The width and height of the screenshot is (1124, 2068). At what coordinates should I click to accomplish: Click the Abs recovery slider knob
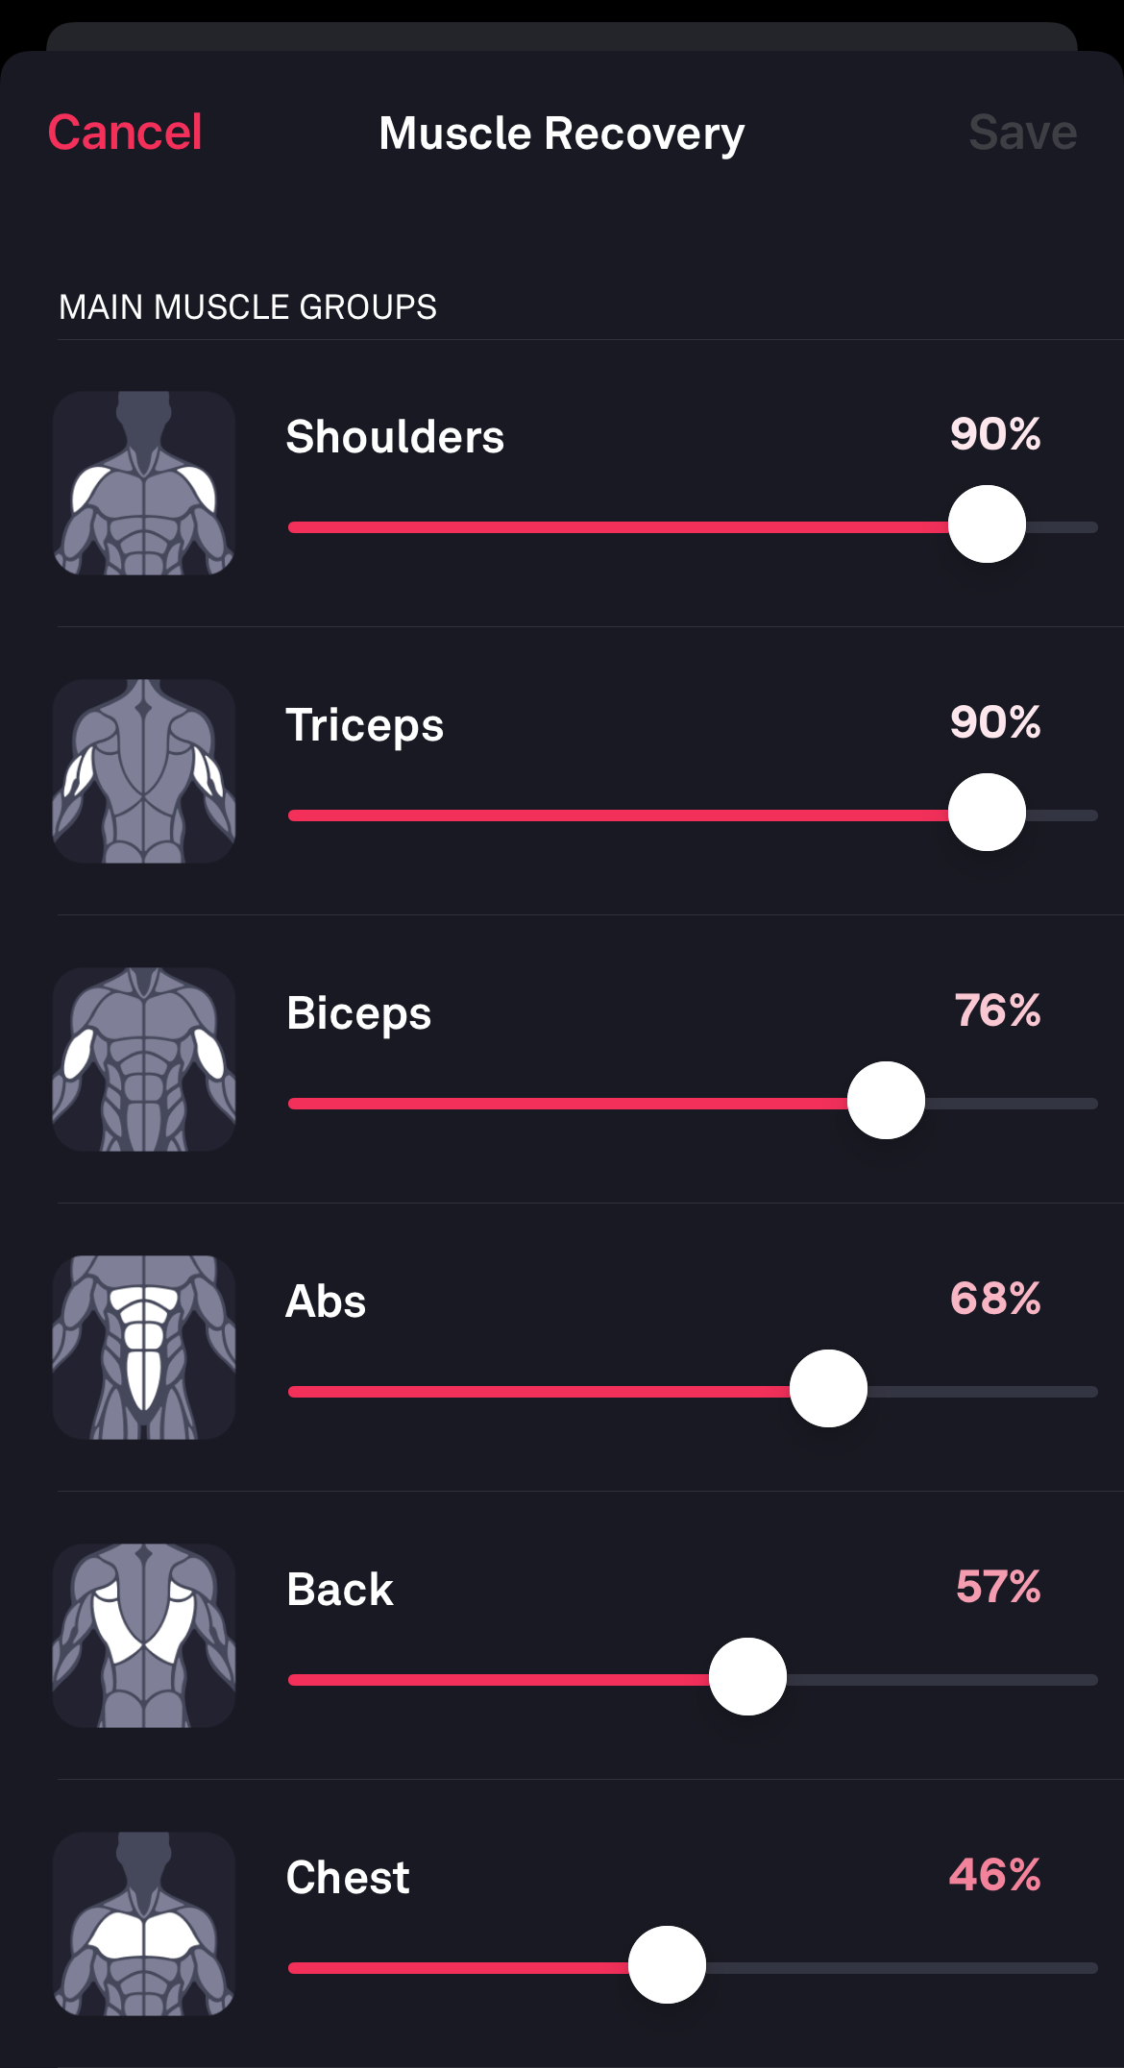pos(828,1389)
